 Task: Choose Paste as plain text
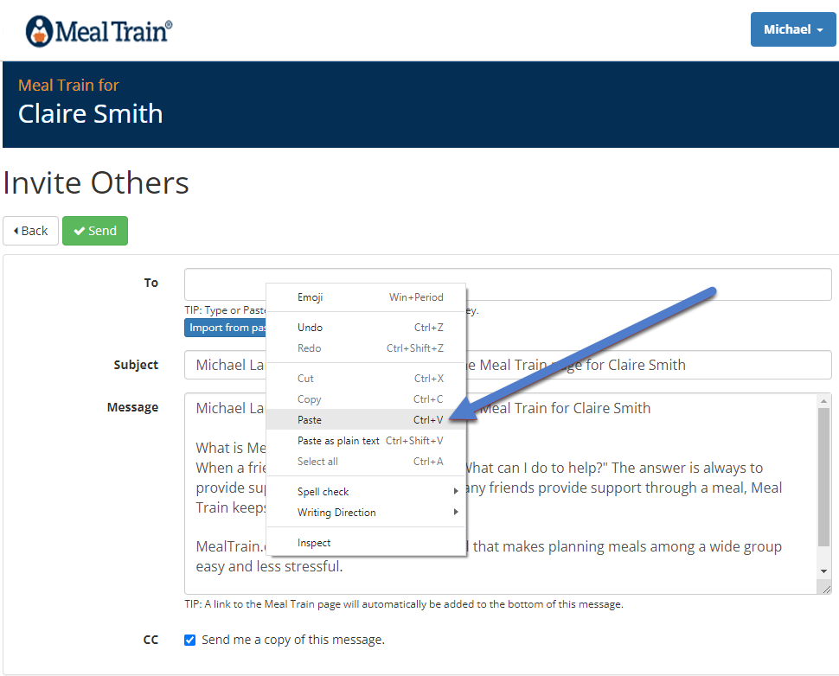(x=366, y=441)
